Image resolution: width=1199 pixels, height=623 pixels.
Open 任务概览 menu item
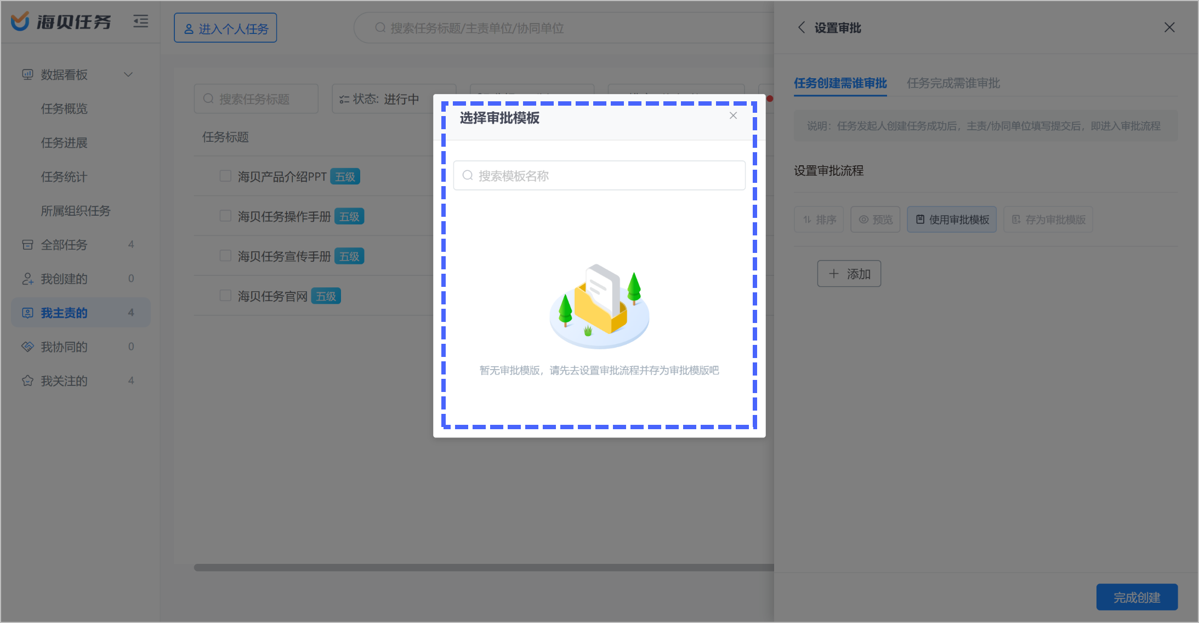64,108
